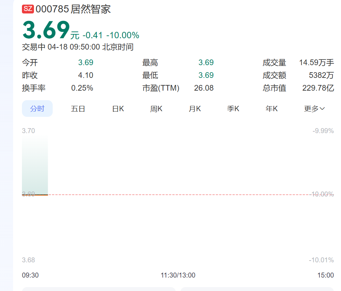Click the trading time 04-18 09:50:00 text
This screenshot has height=291, width=341.
click(74, 47)
